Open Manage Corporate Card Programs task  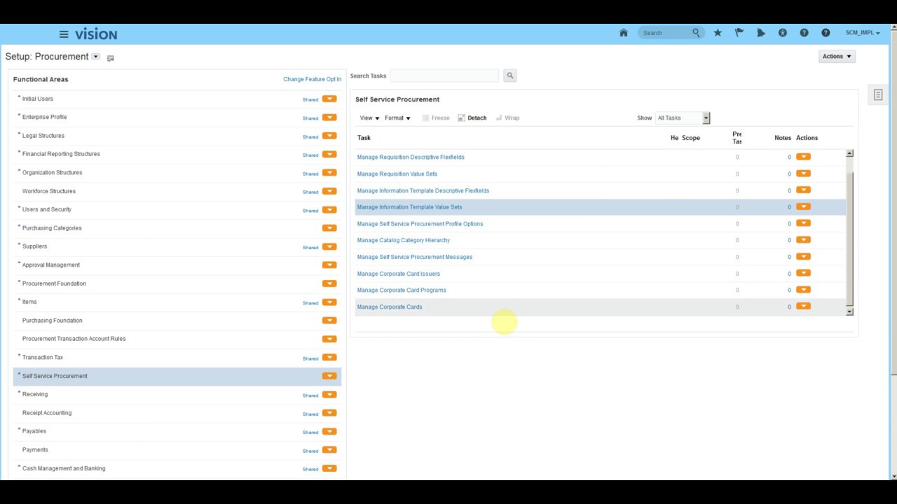[402, 290]
